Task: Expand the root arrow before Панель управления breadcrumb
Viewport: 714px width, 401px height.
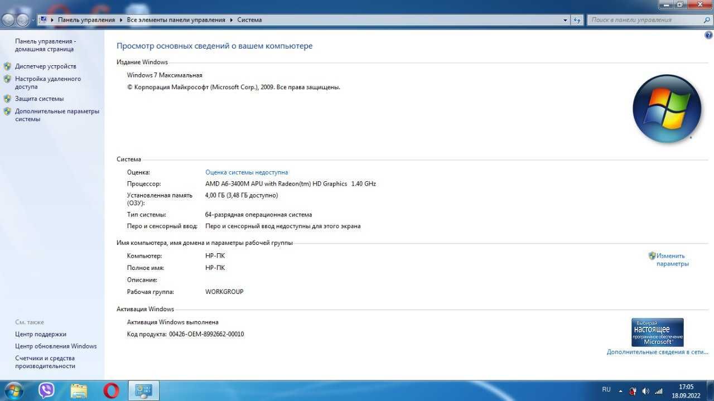Action: (52, 20)
